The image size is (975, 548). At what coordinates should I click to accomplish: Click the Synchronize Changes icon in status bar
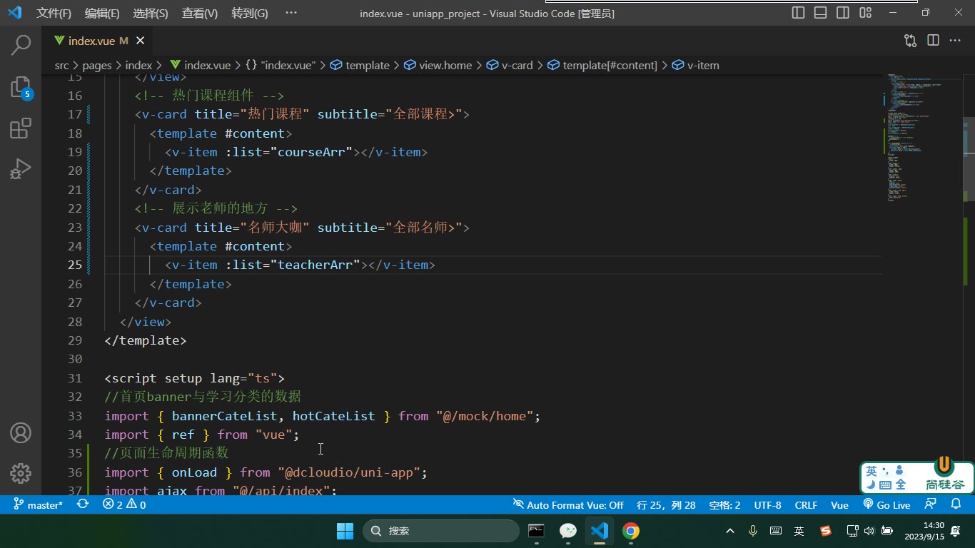pos(83,504)
